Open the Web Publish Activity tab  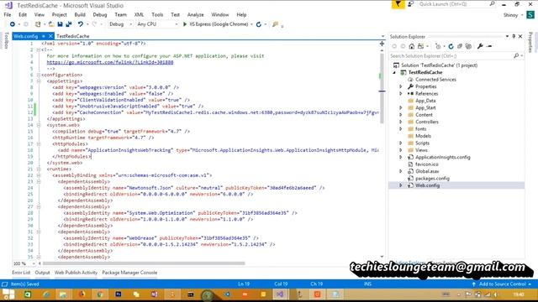[x=76, y=273]
